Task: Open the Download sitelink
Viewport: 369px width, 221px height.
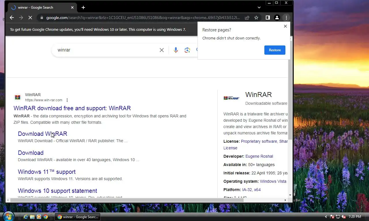Action: (x=31, y=153)
